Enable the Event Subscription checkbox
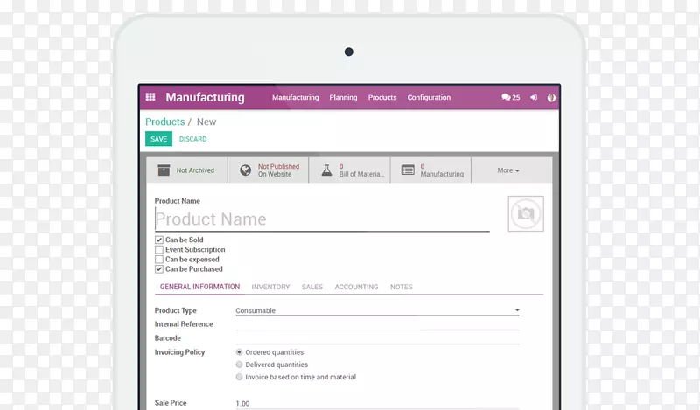Viewport: 700px width, 410px height. click(159, 250)
